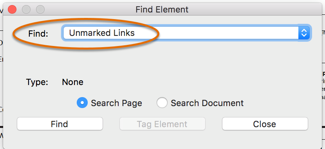Open the Find dropdown using blue arrows
Image resolution: width=325 pixels, height=149 pixels.
click(304, 33)
